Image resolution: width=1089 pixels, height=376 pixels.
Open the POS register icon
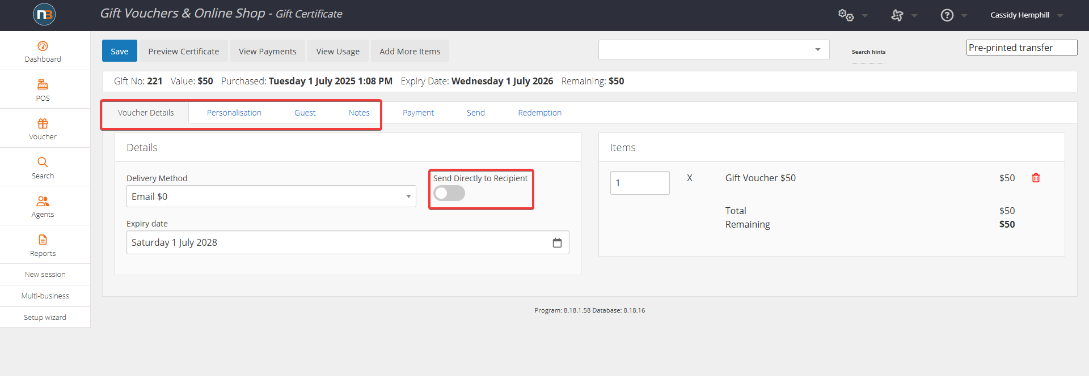pyautogui.click(x=43, y=85)
